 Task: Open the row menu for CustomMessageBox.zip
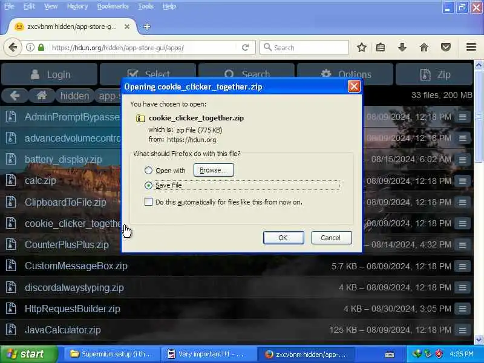pyautogui.click(x=462, y=266)
